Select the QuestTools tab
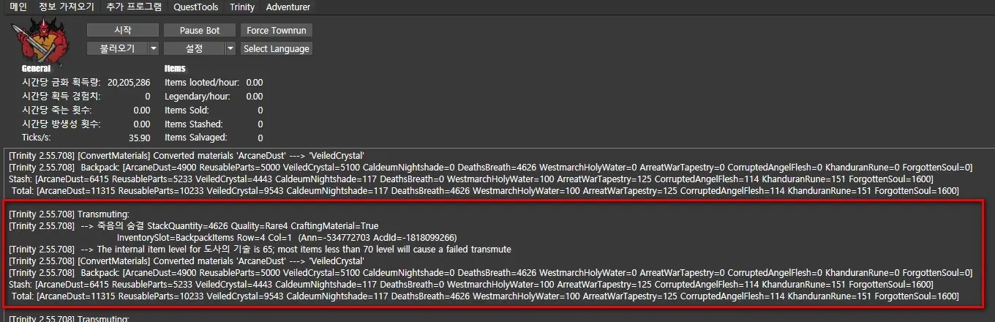Screen dimensions: 995x322 point(195,7)
